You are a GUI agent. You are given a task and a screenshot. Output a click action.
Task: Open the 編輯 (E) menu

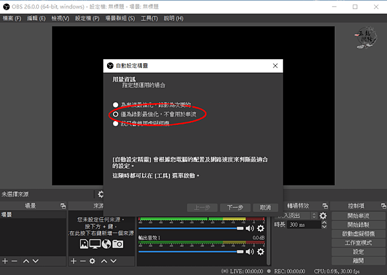[x=36, y=18]
